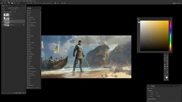This screenshot has width=182, height=102.
Task: Add a layer mask from Layers panel footer
Action: [16, 93]
